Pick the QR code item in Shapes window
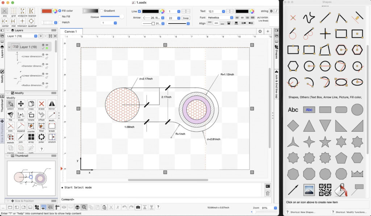The width and height of the screenshot is (371, 216). pyautogui.click(x=325, y=190)
